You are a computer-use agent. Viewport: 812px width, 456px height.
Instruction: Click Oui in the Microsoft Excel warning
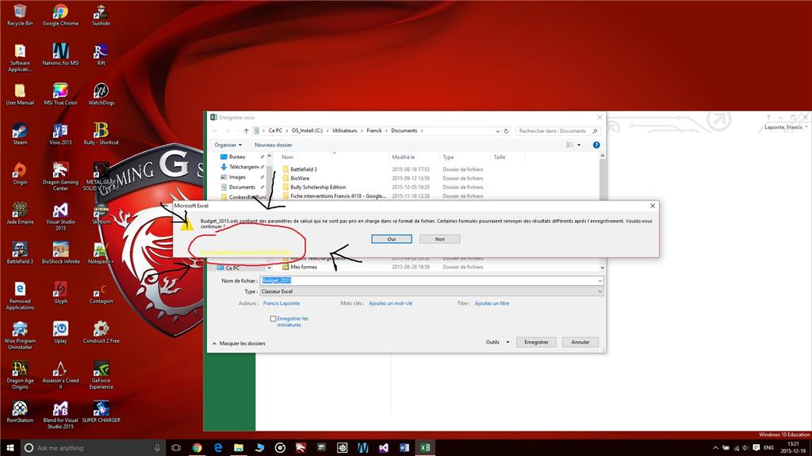(x=392, y=239)
